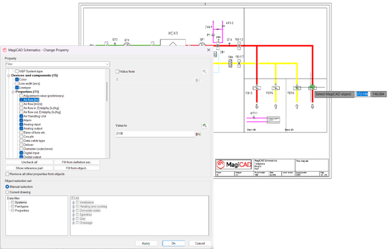Click the highlighted green damper symbol in drawing
This screenshot has width=390, height=249.
tap(312, 87)
